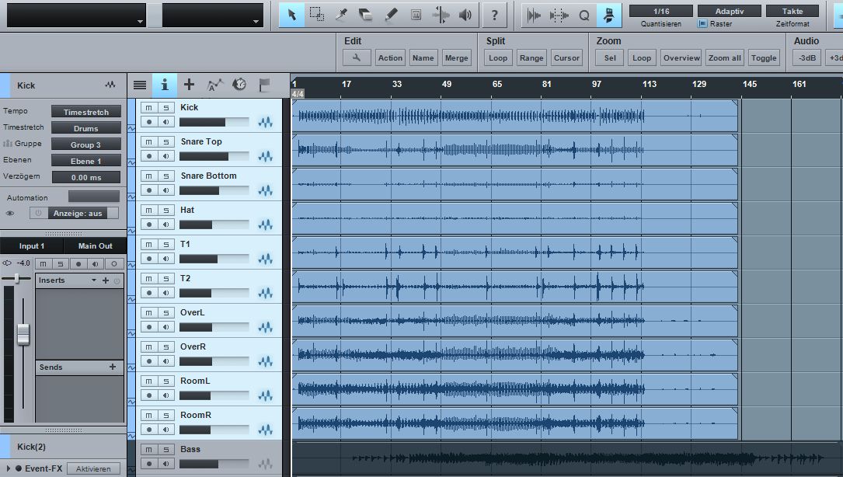Pick the Split tool
This screenshot has width=843, height=477.
coord(341,15)
